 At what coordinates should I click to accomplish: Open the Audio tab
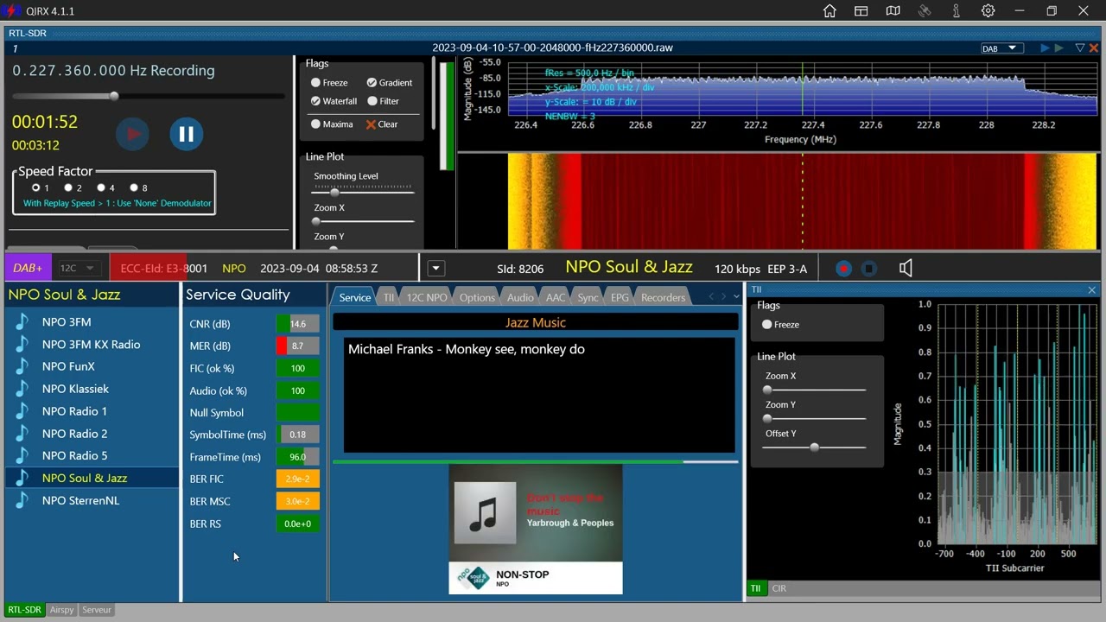(x=520, y=297)
